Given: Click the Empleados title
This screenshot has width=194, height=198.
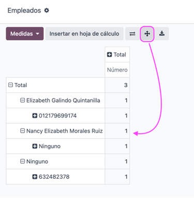Looking at the screenshot, I should (x=24, y=10).
